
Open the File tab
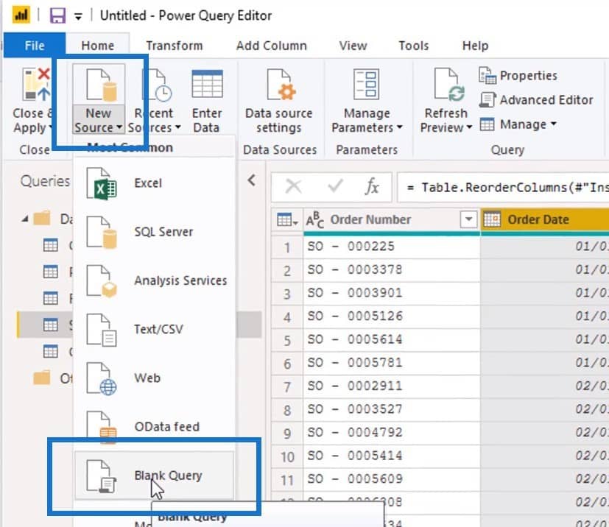(35, 46)
